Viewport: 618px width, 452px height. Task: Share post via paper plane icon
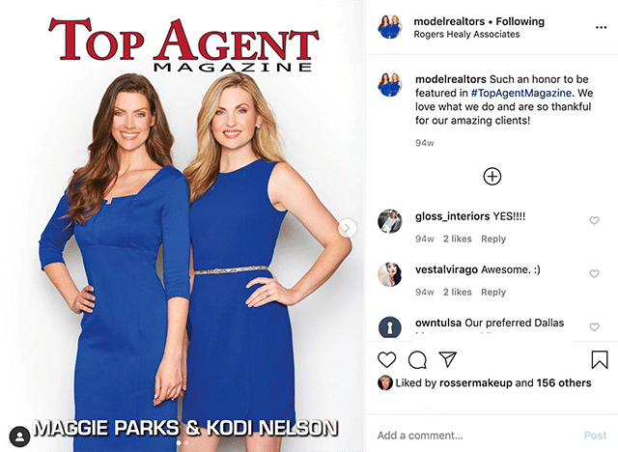pos(448,359)
